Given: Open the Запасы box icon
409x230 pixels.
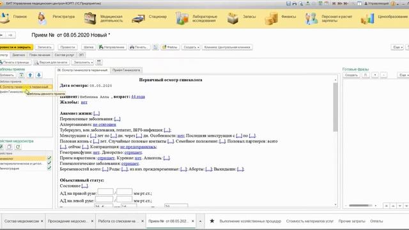Looking at the screenshot, I should pyautogui.click(x=233, y=19).
